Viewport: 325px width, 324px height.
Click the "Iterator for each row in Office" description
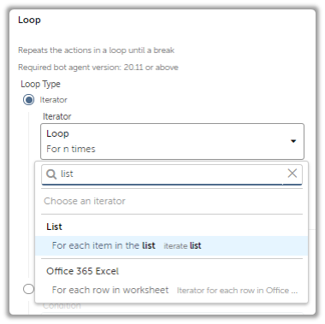[x=237, y=291]
